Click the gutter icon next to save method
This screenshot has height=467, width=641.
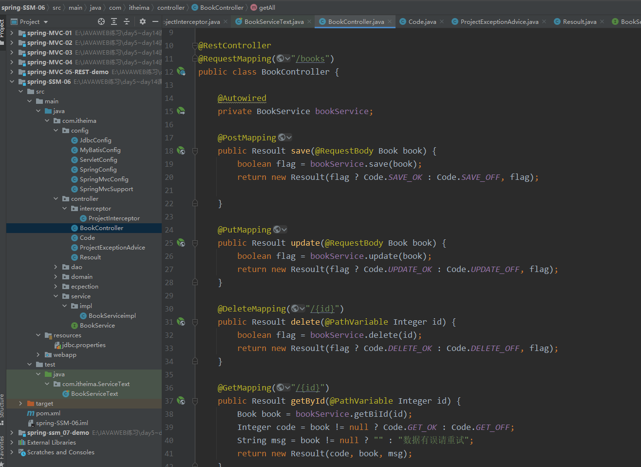click(181, 151)
